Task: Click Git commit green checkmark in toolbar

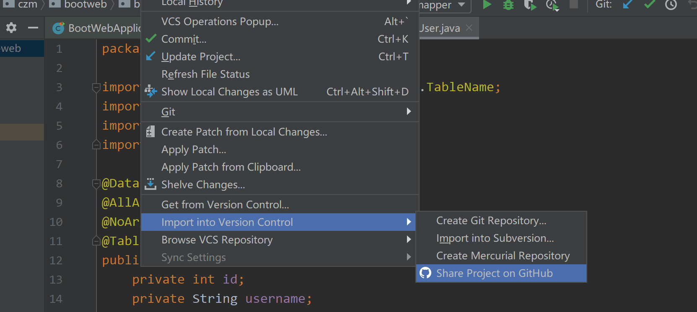Action: [x=650, y=5]
